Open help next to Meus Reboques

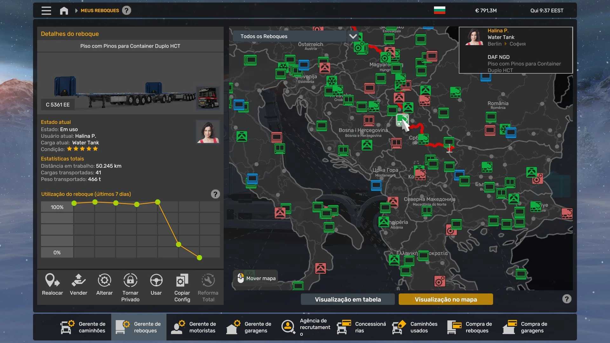(x=126, y=10)
